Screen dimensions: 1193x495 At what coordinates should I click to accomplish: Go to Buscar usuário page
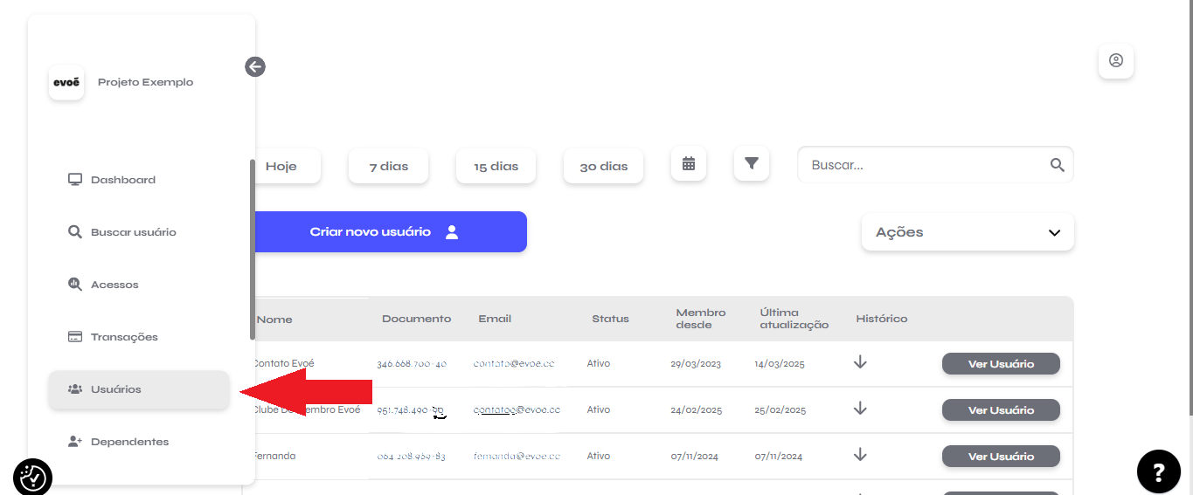139,232
